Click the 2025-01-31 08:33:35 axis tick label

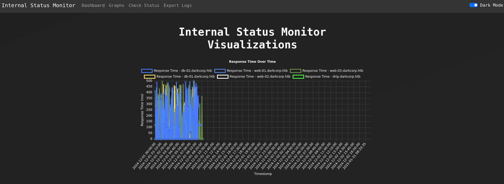355,156
